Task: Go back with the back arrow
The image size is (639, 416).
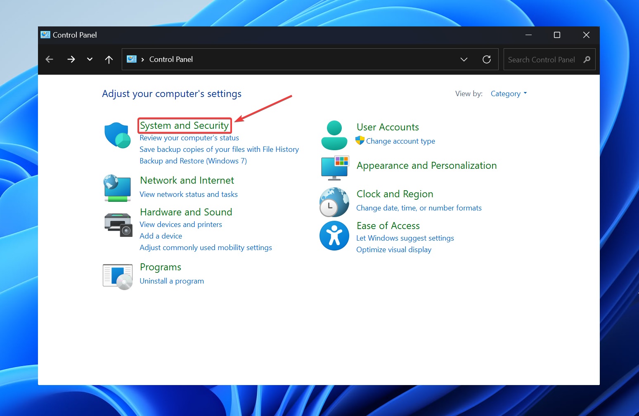Action: (x=50, y=59)
